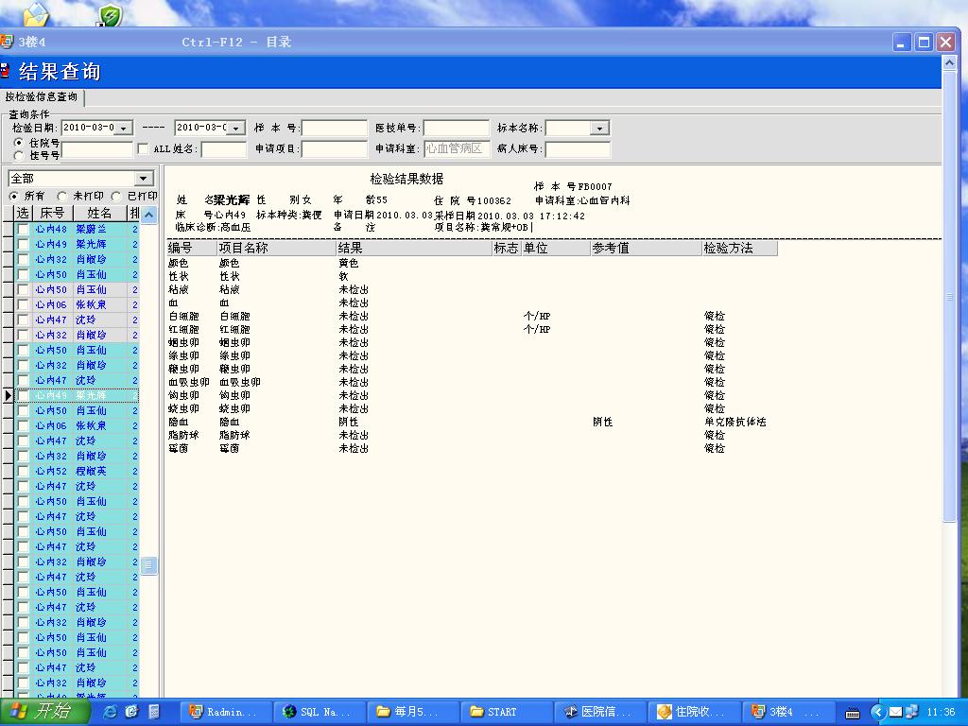Screen dimensions: 968x726
Task: Click the 检验方法 column header
Action: click(739, 249)
